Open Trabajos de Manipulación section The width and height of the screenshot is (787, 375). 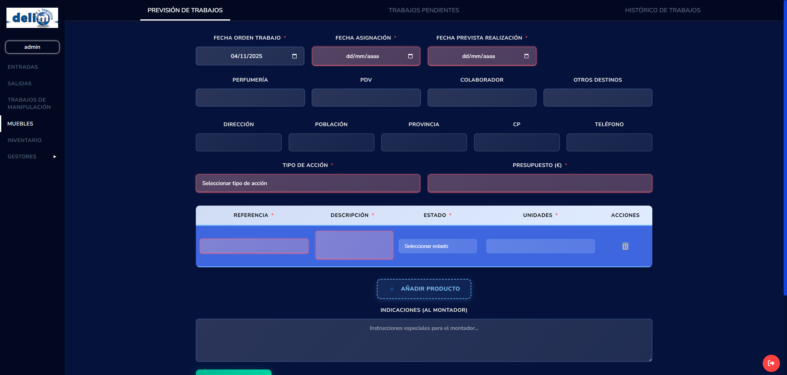point(29,103)
